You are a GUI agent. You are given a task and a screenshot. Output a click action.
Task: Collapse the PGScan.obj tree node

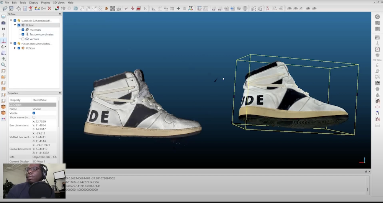11,44
